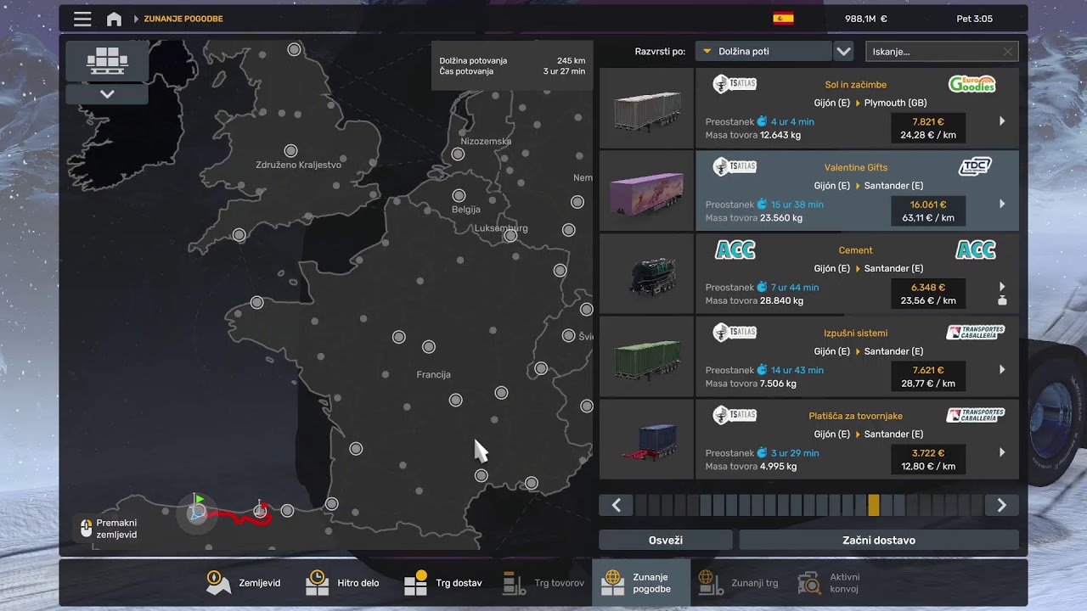Select the Platišča za tovornjake trailer thumbnail
The height and width of the screenshot is (611, 1087).
point(646,440)
